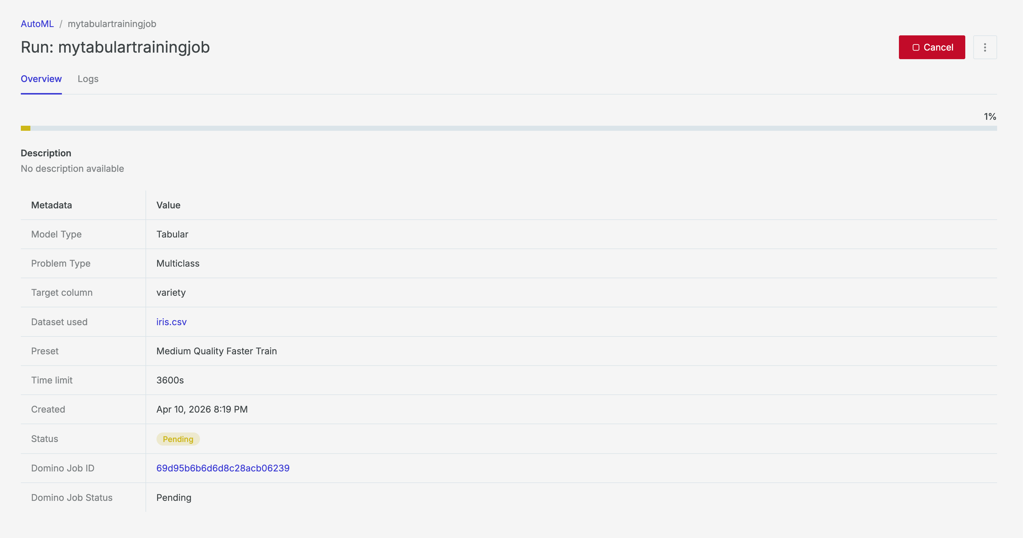Viewport: 1023px width, 538px height.
Task: Switch to the Overview tab
Action: point(41,78)
